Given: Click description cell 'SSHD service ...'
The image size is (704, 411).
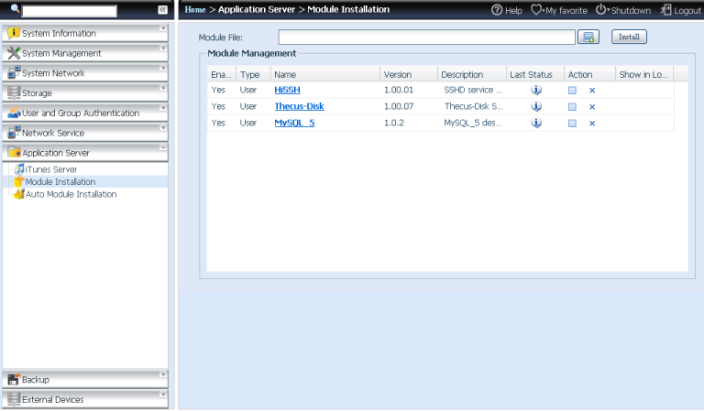Looking at the screenshot, I should [473, 90].
